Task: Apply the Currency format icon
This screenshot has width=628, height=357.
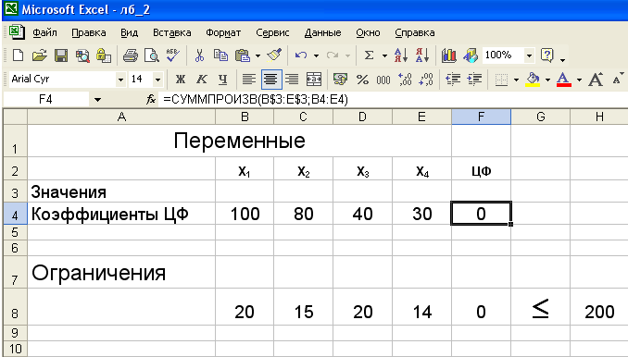Action: point(340,80)
